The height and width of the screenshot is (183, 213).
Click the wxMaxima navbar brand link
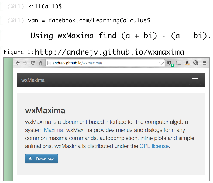[x=33, y=80]
